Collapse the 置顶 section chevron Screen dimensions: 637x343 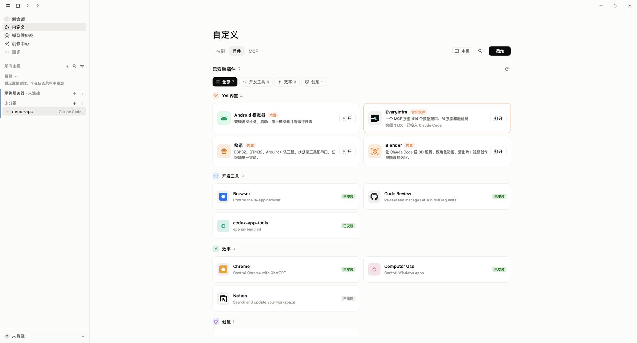click(16, 76)
